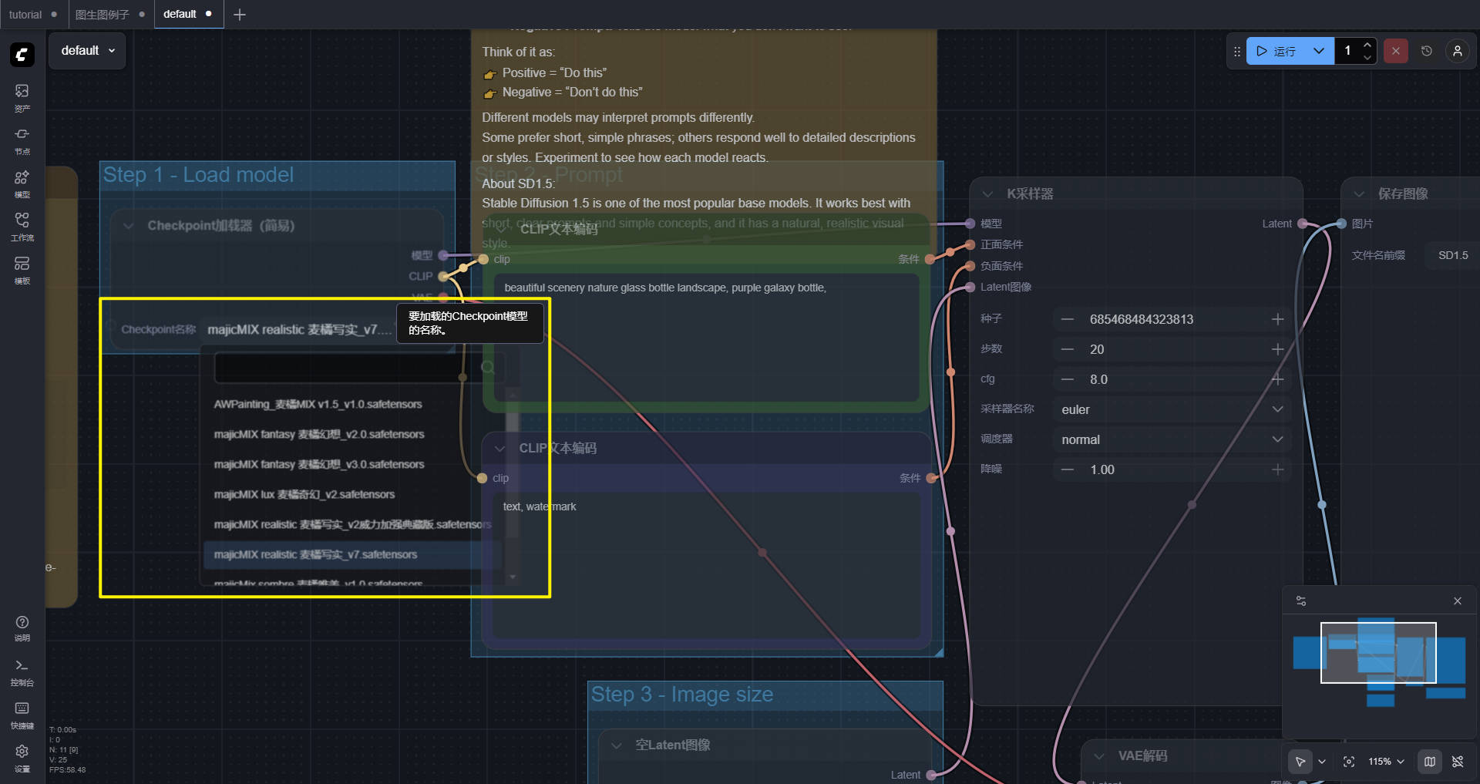
Task: Click the fit view icon beside zoom
Action: (x=1349, y=762)
